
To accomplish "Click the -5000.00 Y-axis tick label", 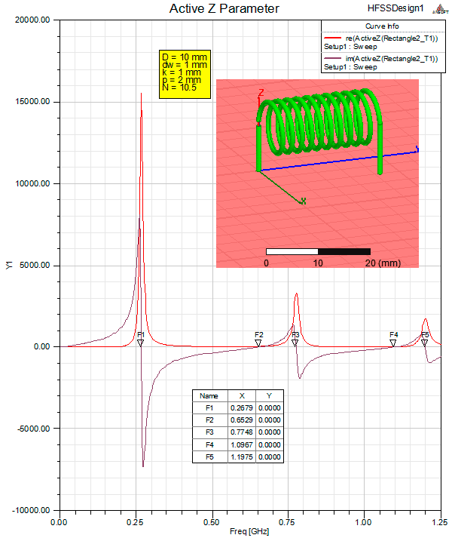I will point(33,429).
